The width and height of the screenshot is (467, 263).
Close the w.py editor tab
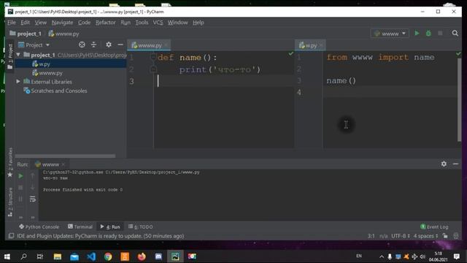[x=321, y=45]
